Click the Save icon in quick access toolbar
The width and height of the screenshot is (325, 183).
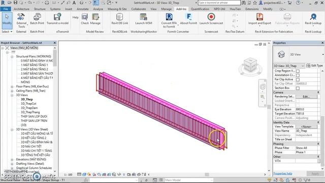click(15, 3)
